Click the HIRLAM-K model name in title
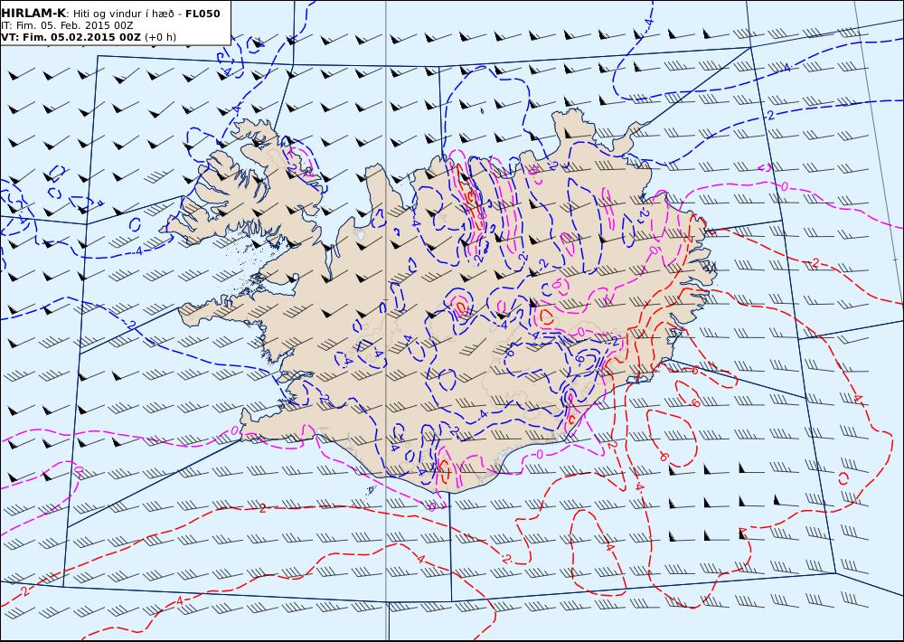Image resolution: width=904 pixels, height=642 pixels. tap(33, 14)
